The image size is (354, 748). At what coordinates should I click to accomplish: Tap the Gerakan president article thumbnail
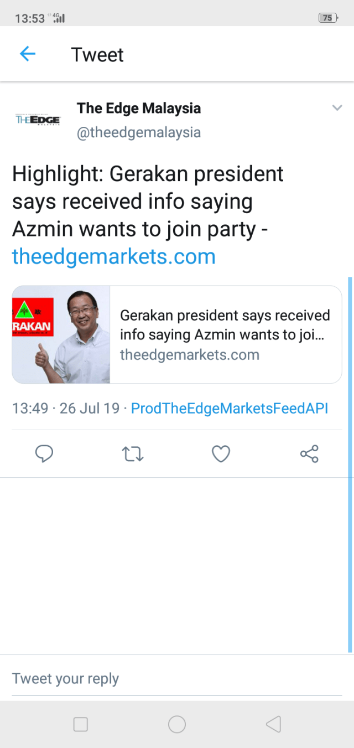61,334
